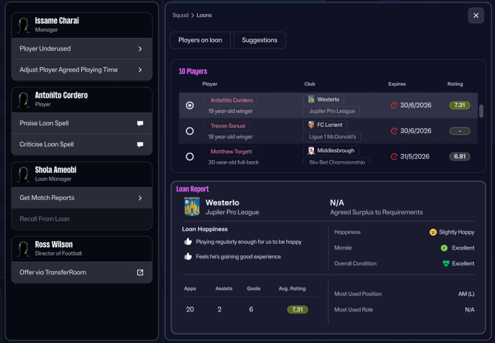Switch to Players on loan tab
This screenshot has height=343, width=495.
click(200, 40)
